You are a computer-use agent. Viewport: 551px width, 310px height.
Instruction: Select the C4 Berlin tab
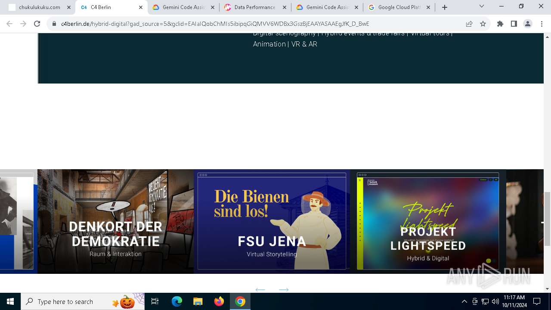point(111,7)
